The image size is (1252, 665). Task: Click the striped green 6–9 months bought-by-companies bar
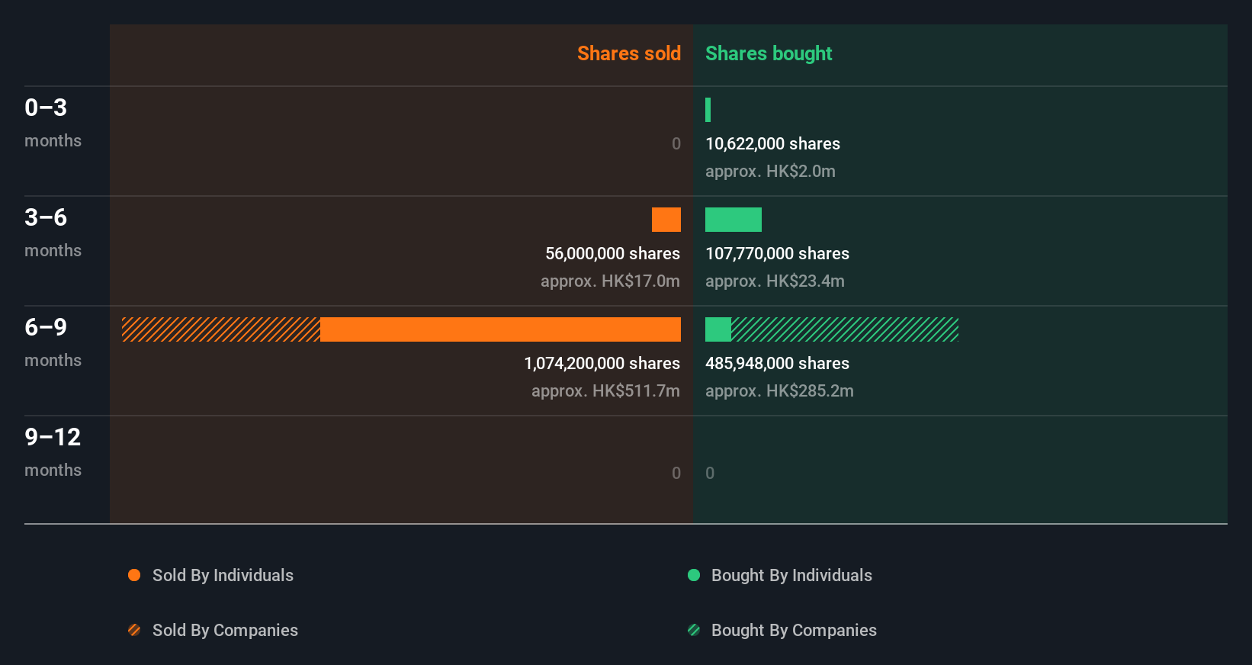845,329
